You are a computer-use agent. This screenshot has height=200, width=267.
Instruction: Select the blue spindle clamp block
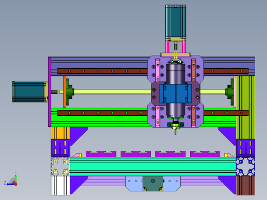tap(176, 93)
